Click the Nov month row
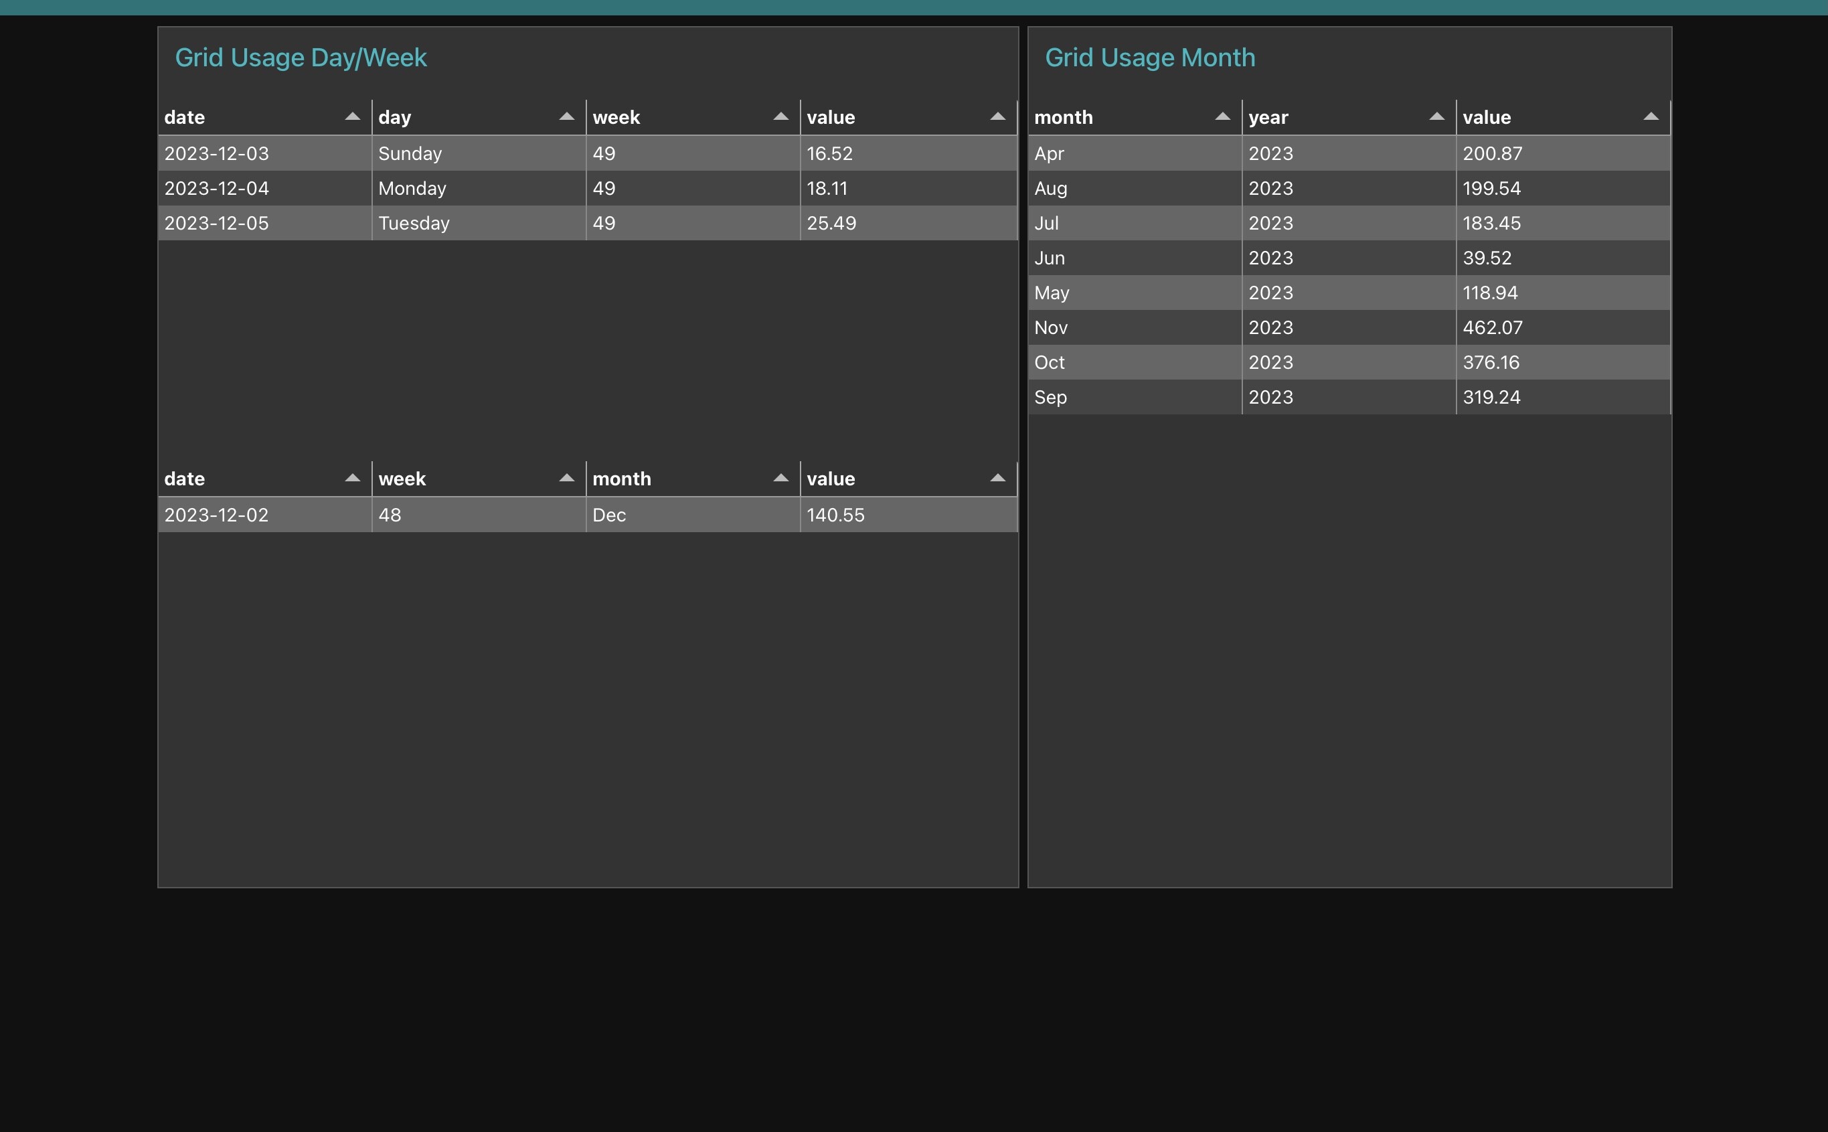Image resolution: width=1828 pixels, height=1132 pixels. [x=1349, y=327]
